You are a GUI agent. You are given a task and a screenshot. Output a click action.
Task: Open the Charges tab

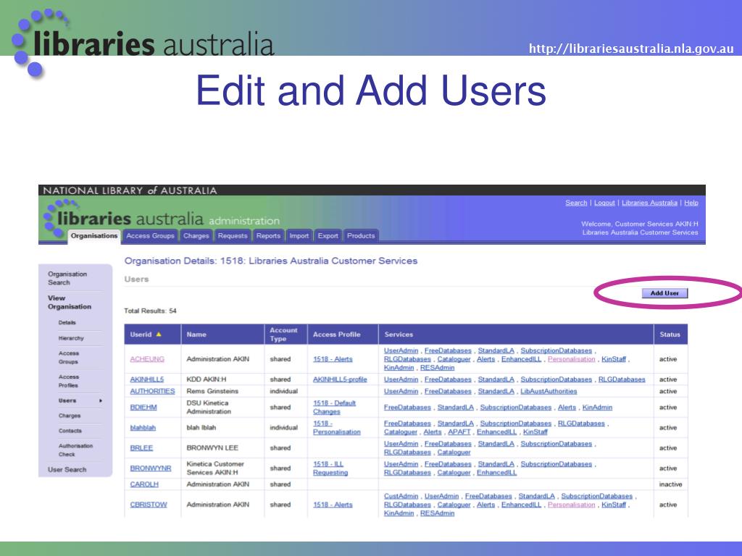pyautogui.click(x=196, y=236)
